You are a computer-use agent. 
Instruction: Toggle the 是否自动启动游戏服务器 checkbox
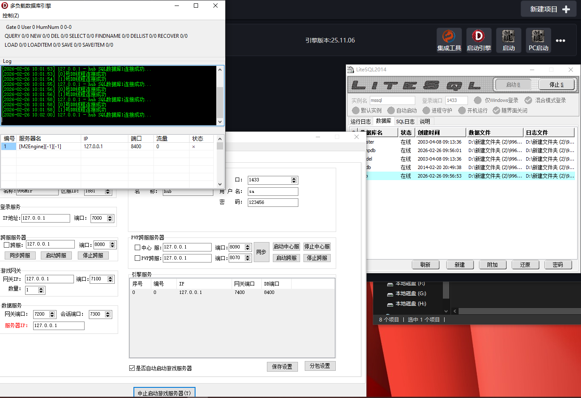point(132,368)
